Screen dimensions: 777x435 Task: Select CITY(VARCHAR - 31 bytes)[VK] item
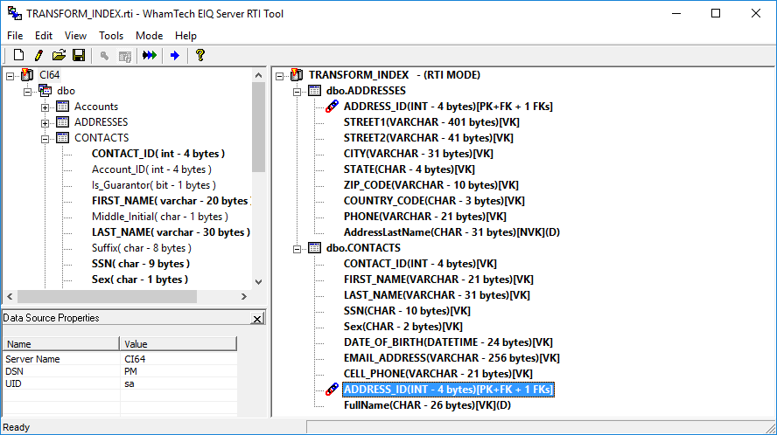click(418, 154)
